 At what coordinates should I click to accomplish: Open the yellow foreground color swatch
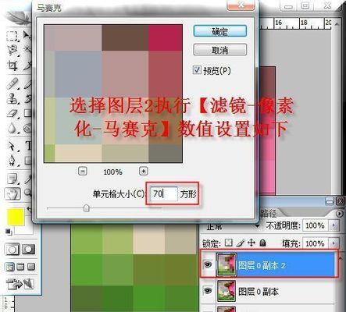[x=16, y=217]
